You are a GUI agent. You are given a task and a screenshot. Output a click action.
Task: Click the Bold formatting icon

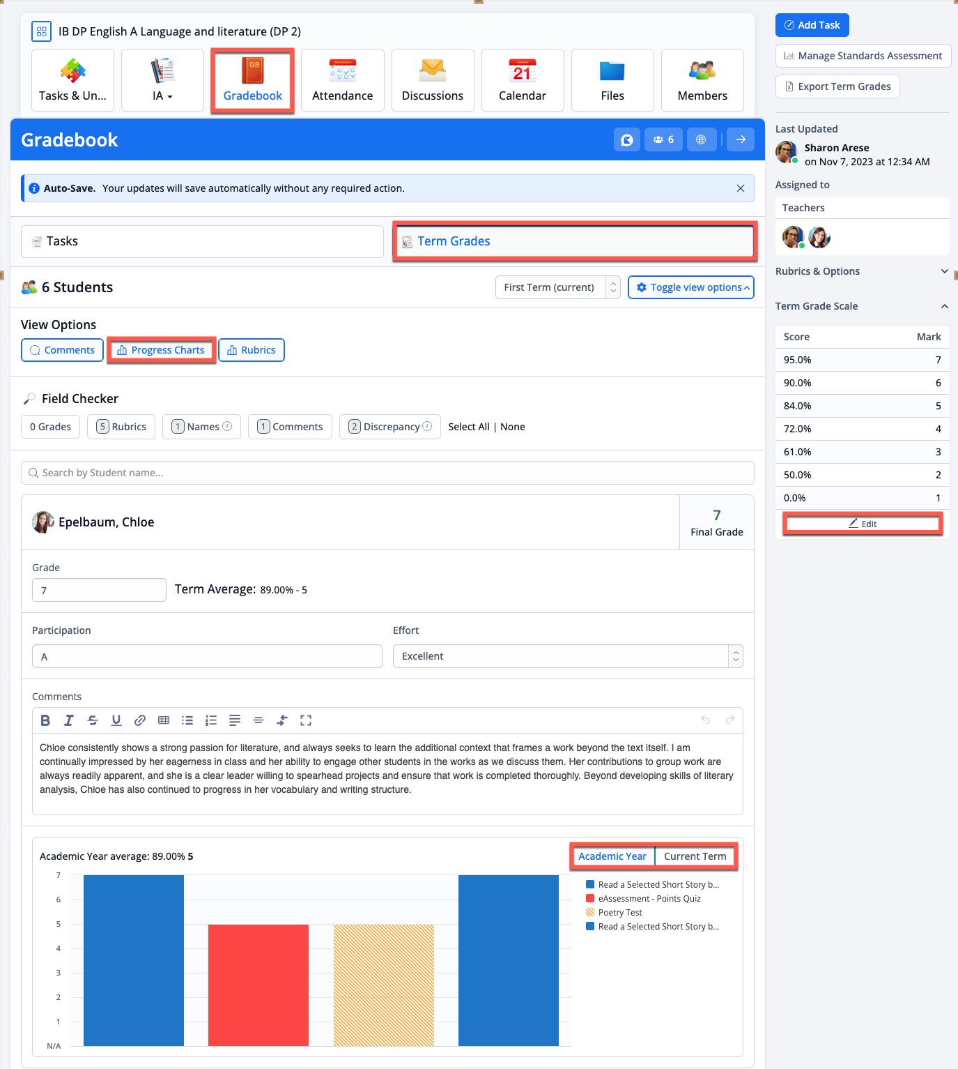click(45, 720)
